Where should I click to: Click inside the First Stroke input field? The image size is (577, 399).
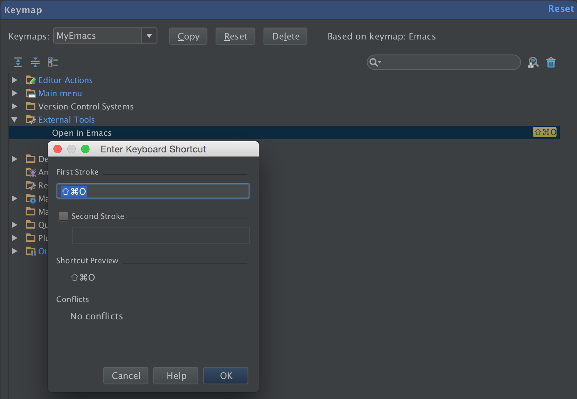coord(153,191)
